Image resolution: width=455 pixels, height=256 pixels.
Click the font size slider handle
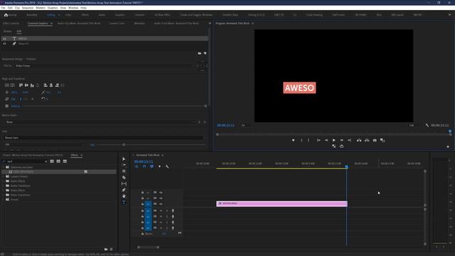(124, 144)
